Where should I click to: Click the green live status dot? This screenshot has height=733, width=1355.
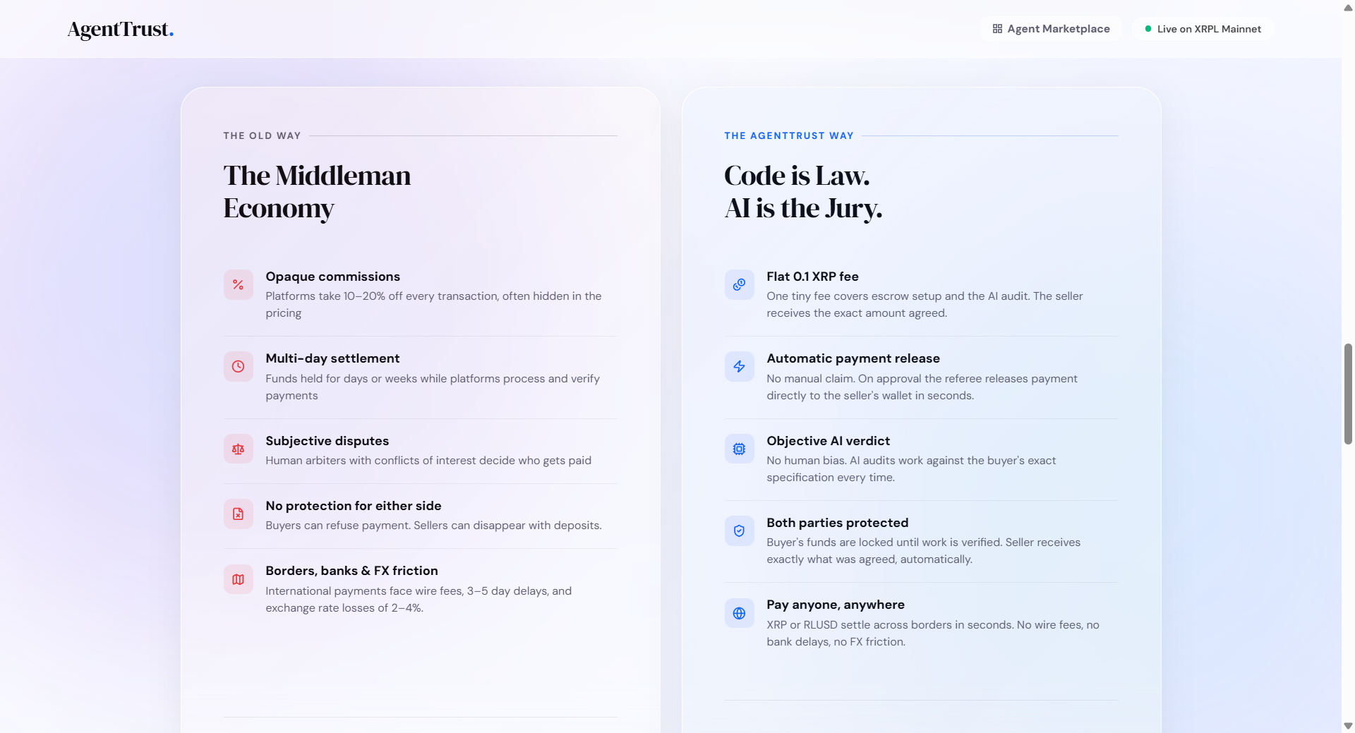coord(1148,29)
